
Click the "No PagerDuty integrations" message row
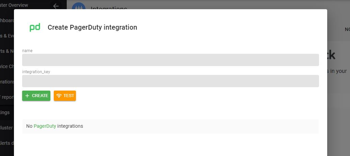coord(170,126)
